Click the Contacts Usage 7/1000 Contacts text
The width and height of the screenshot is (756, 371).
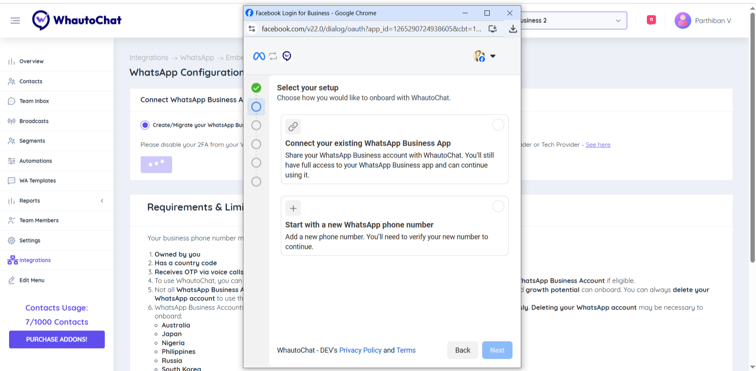click(57, 315)
